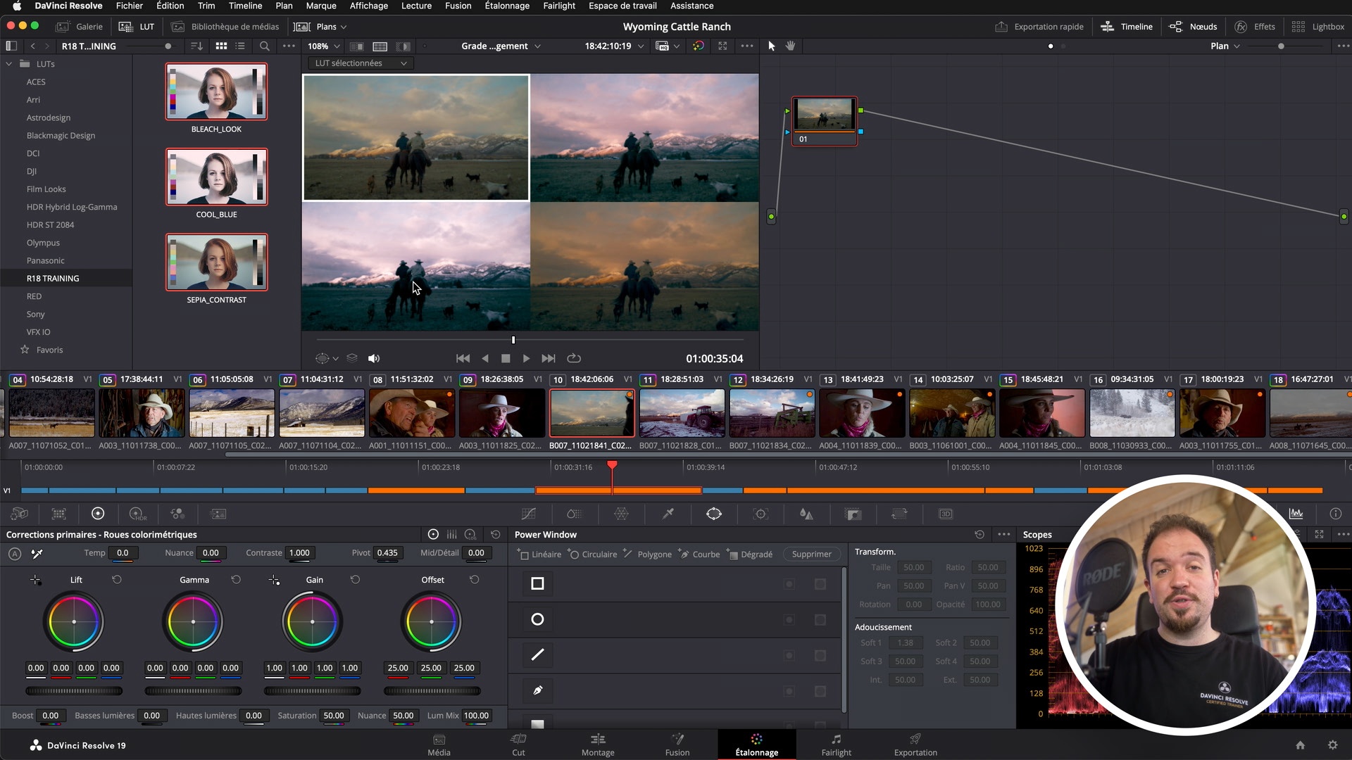The height and width of the screenshot is (760, 1352).
Task: Open the Étalonnage menu in menu bar
Action: point(507,6)
